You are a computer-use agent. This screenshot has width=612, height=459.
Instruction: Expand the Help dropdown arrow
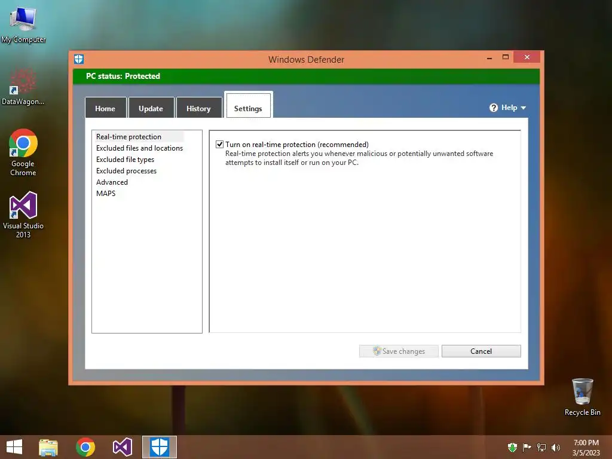(524, 108)
